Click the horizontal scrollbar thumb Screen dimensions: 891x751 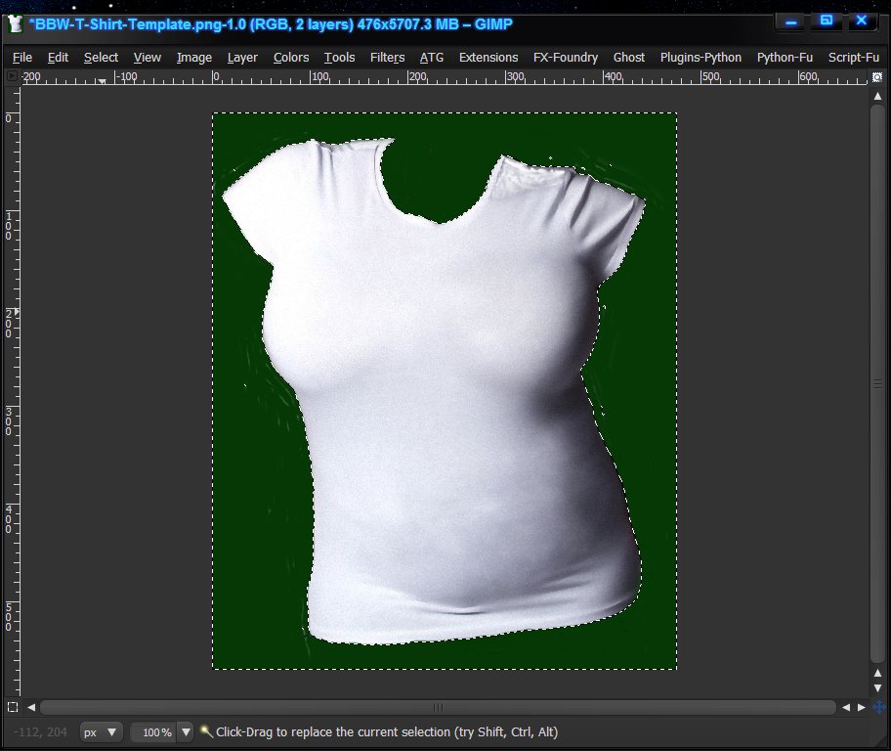438,707
